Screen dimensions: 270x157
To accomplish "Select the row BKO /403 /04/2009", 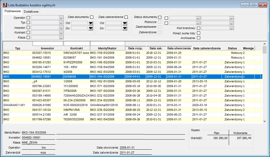I will (x=132, y=119).
